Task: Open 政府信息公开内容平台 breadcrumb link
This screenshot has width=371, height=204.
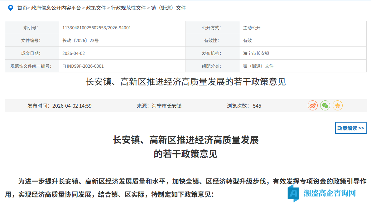Action: [56, 8]
